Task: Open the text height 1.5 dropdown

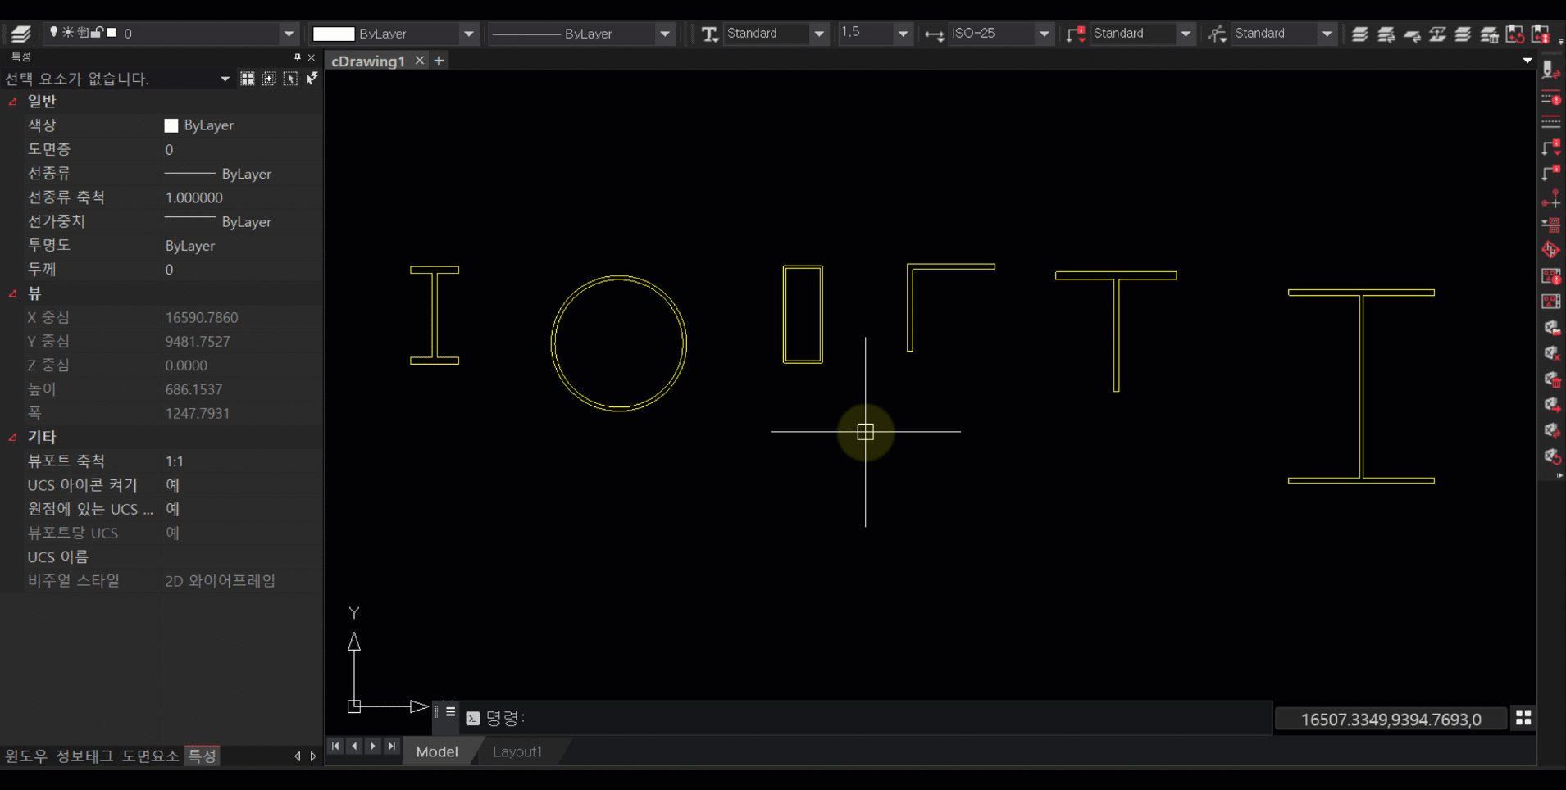Action: click(x=903, y=34)
